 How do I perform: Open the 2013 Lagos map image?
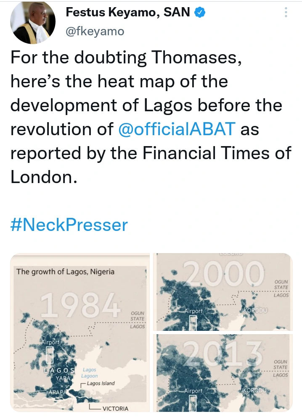pos(223,371)
